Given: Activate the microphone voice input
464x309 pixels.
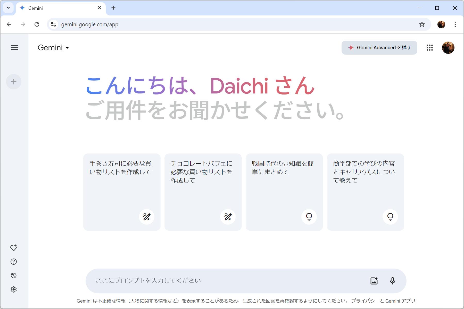Looking at the screenshot, I should pyautogui.click(x=393, y=281).
